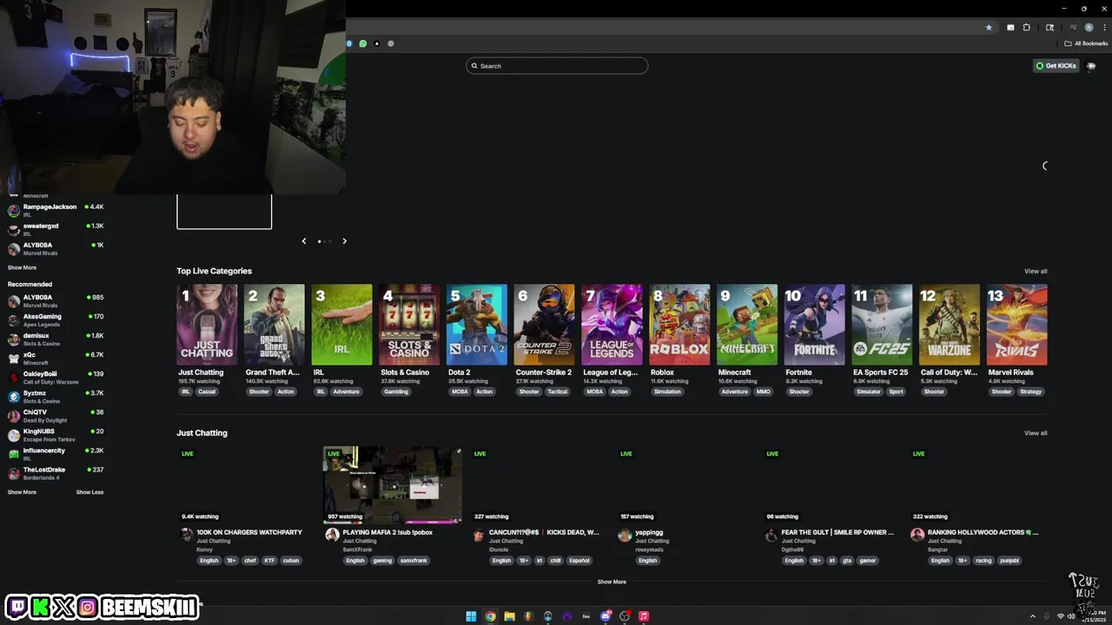The image size is (1112, 625).
Task: Open the Grand Theft Auto category card
Action: pyautogui.click(x=275, y=325)
